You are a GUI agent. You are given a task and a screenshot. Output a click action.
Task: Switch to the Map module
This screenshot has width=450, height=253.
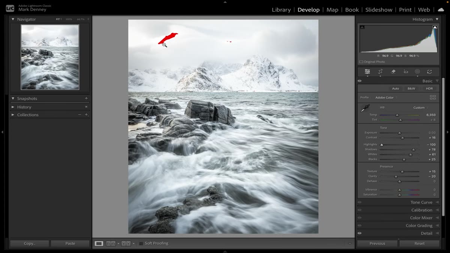tap(332, 10)
